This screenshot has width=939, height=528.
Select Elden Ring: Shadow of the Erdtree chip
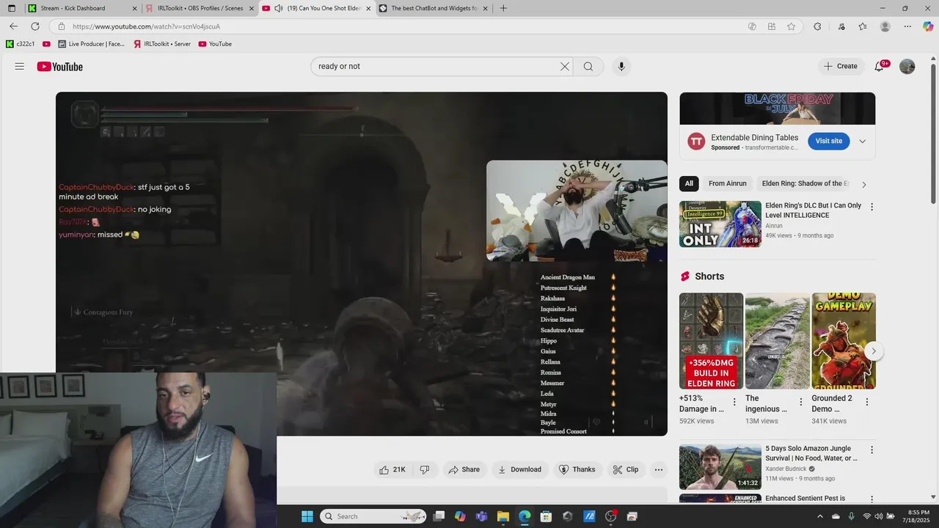805,183
